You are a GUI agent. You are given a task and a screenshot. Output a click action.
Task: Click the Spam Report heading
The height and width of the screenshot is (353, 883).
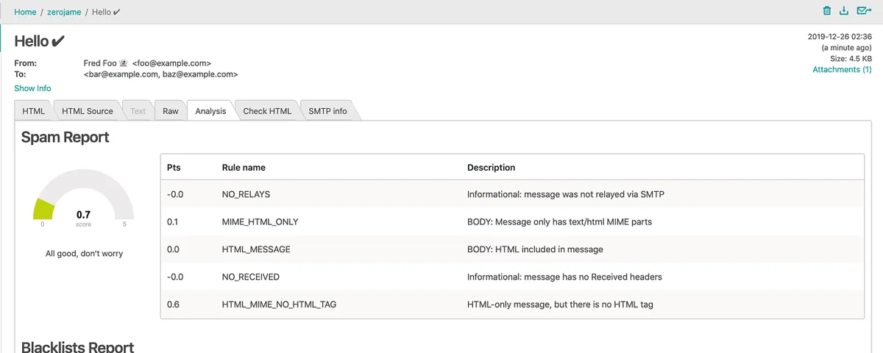[65, 138]
